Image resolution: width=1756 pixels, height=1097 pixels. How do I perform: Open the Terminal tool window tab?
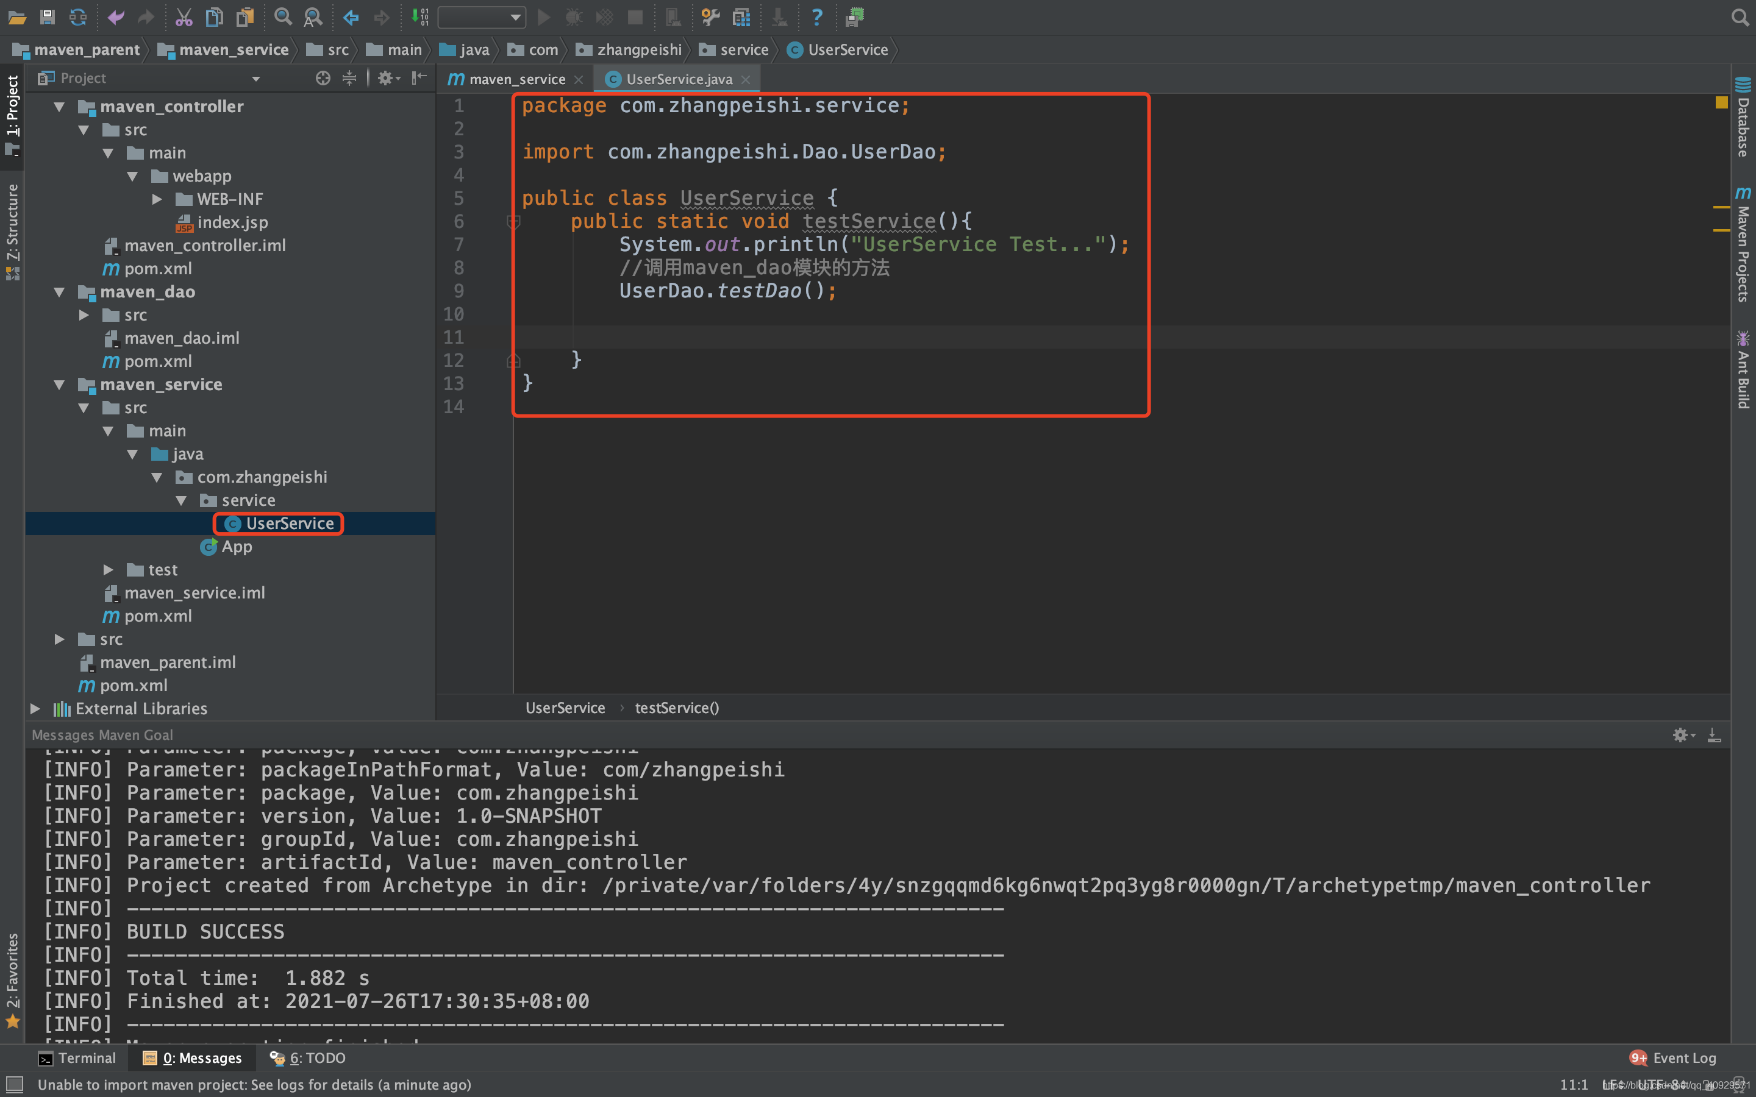pos(77,1058)
